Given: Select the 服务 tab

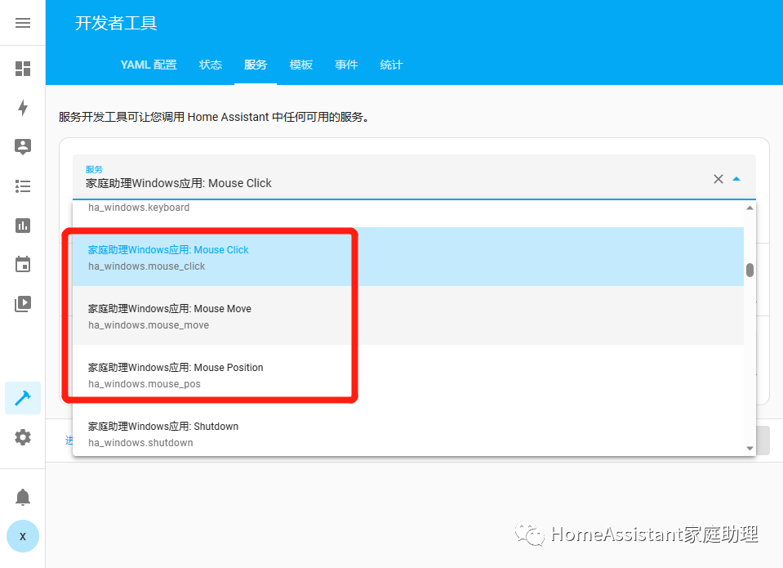Looking at the screenshot, I should tap(256, 65).
